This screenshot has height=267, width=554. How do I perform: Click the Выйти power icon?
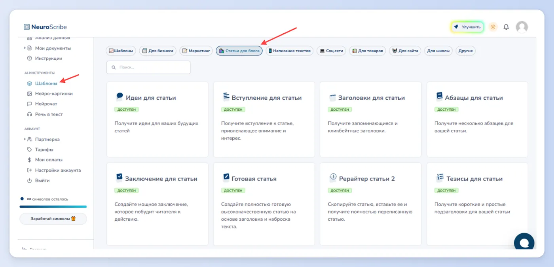(x=29, y=180)
